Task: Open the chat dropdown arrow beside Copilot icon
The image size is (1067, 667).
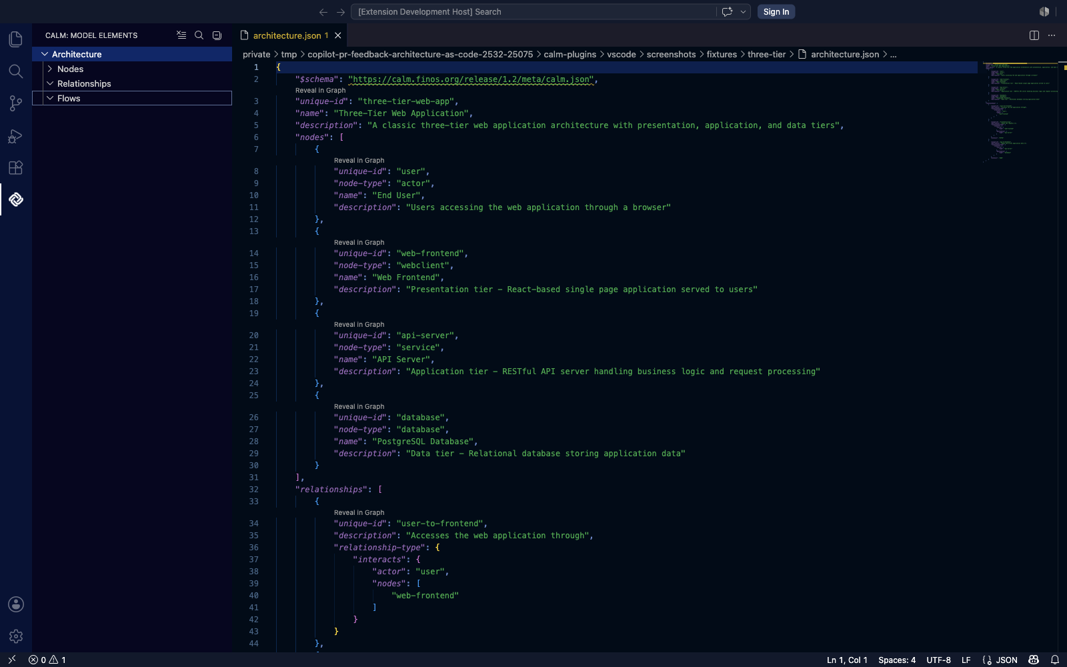Action: click(743, 12)
